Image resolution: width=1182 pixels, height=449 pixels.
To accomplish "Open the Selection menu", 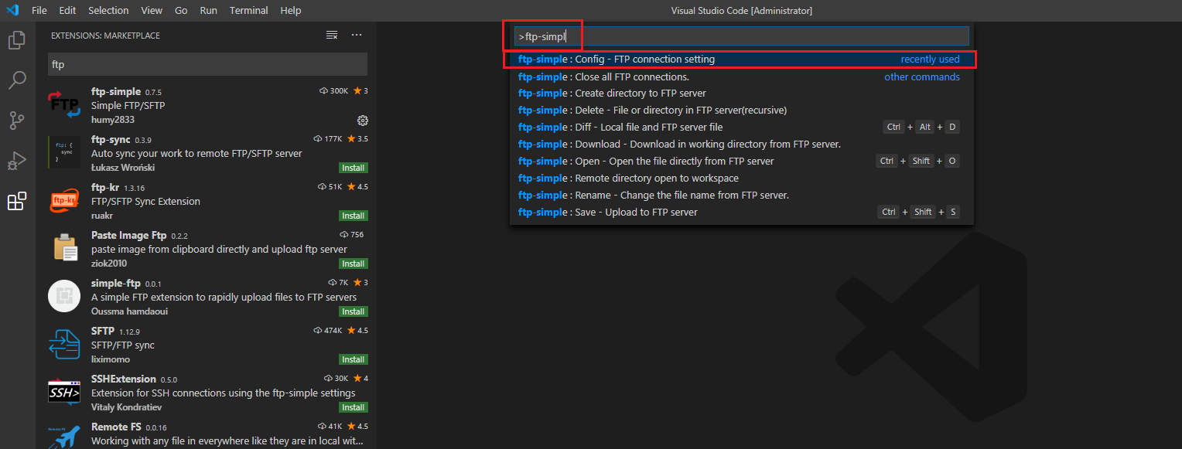I will click(x=108, y=11).
